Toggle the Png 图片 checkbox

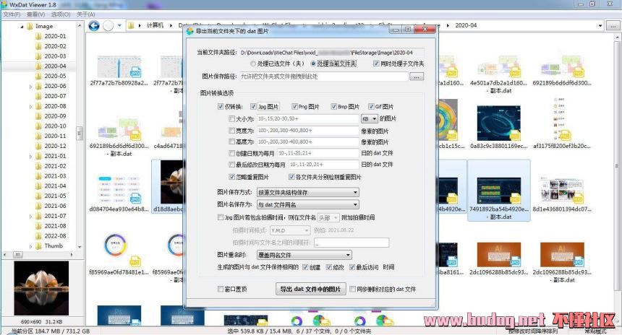coord(293,106)
